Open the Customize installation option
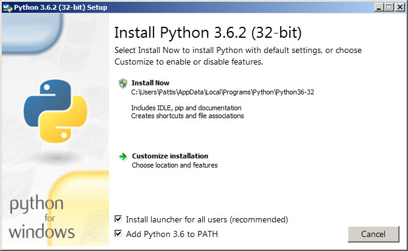The width and height of the screenshot is (408, 251). click(x=170, y=156)
